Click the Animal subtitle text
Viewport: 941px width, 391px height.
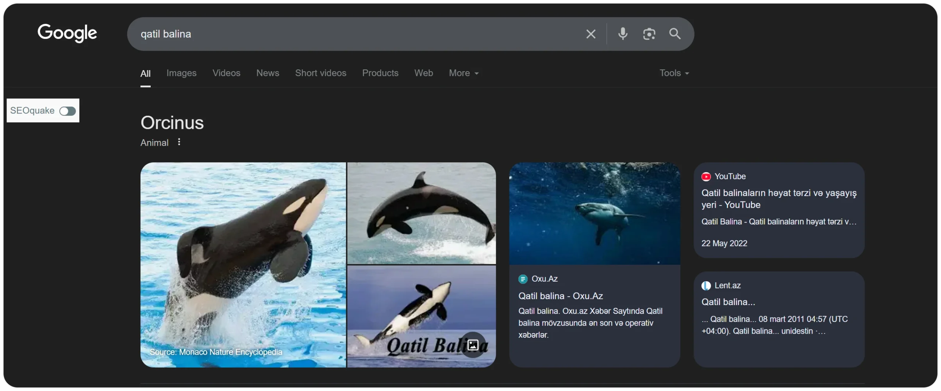(x=154, y=143)
